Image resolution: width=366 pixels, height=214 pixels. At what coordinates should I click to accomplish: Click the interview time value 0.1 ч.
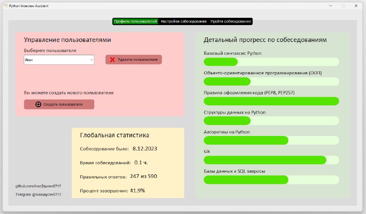pyautogui.click(x=141, y=162)
